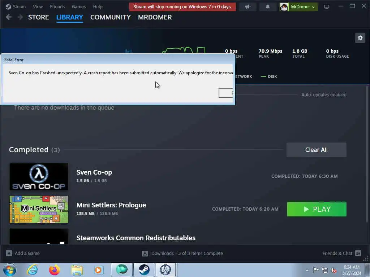Screen dimensions: 370x277
Task: Minimize the Steam window
Action: click(x=341, y=6)
